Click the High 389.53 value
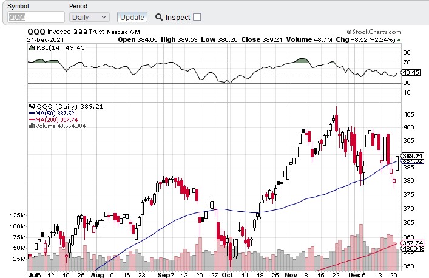 (179, 39)
